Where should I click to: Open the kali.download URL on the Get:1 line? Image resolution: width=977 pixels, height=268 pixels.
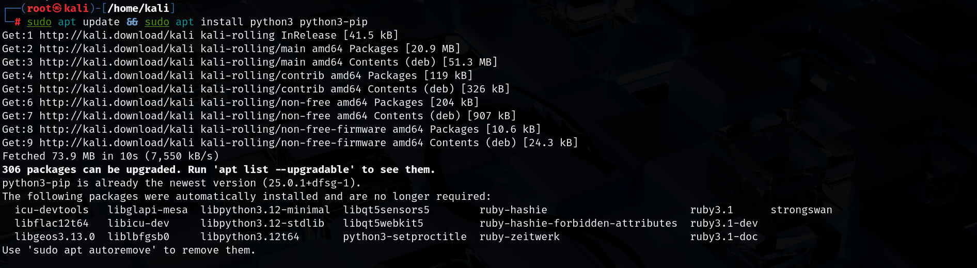coord(116,35)
